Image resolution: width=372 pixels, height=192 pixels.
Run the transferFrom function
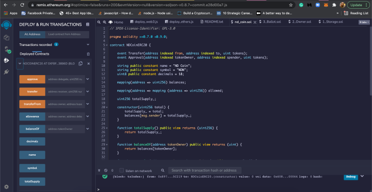[x=32, y=104]
